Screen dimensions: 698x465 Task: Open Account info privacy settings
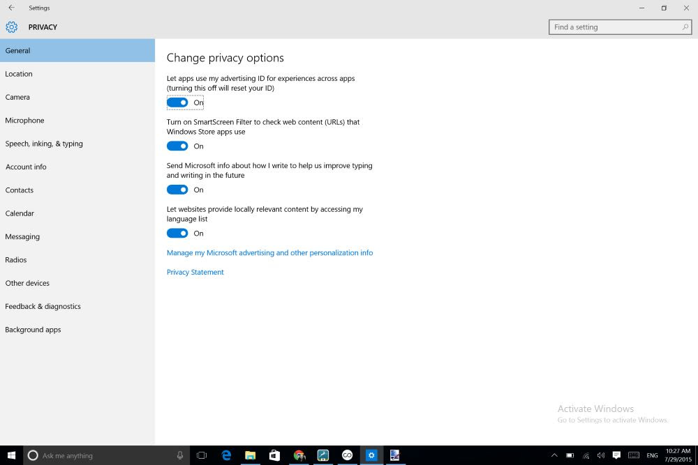77,167
